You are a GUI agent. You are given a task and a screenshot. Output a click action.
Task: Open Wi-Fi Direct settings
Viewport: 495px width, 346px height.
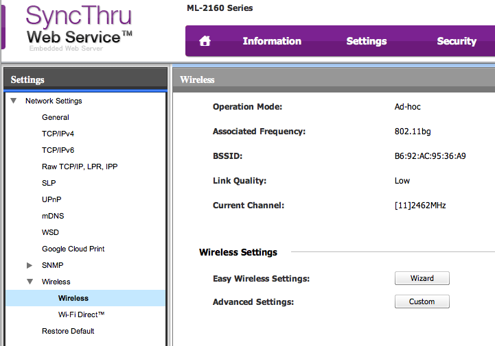pos(81,314)
